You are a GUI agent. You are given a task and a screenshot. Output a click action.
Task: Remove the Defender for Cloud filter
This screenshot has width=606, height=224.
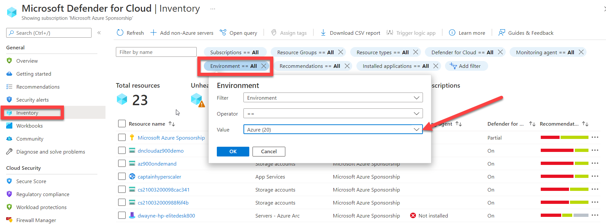pyautogui.click(x=500, y=52)
